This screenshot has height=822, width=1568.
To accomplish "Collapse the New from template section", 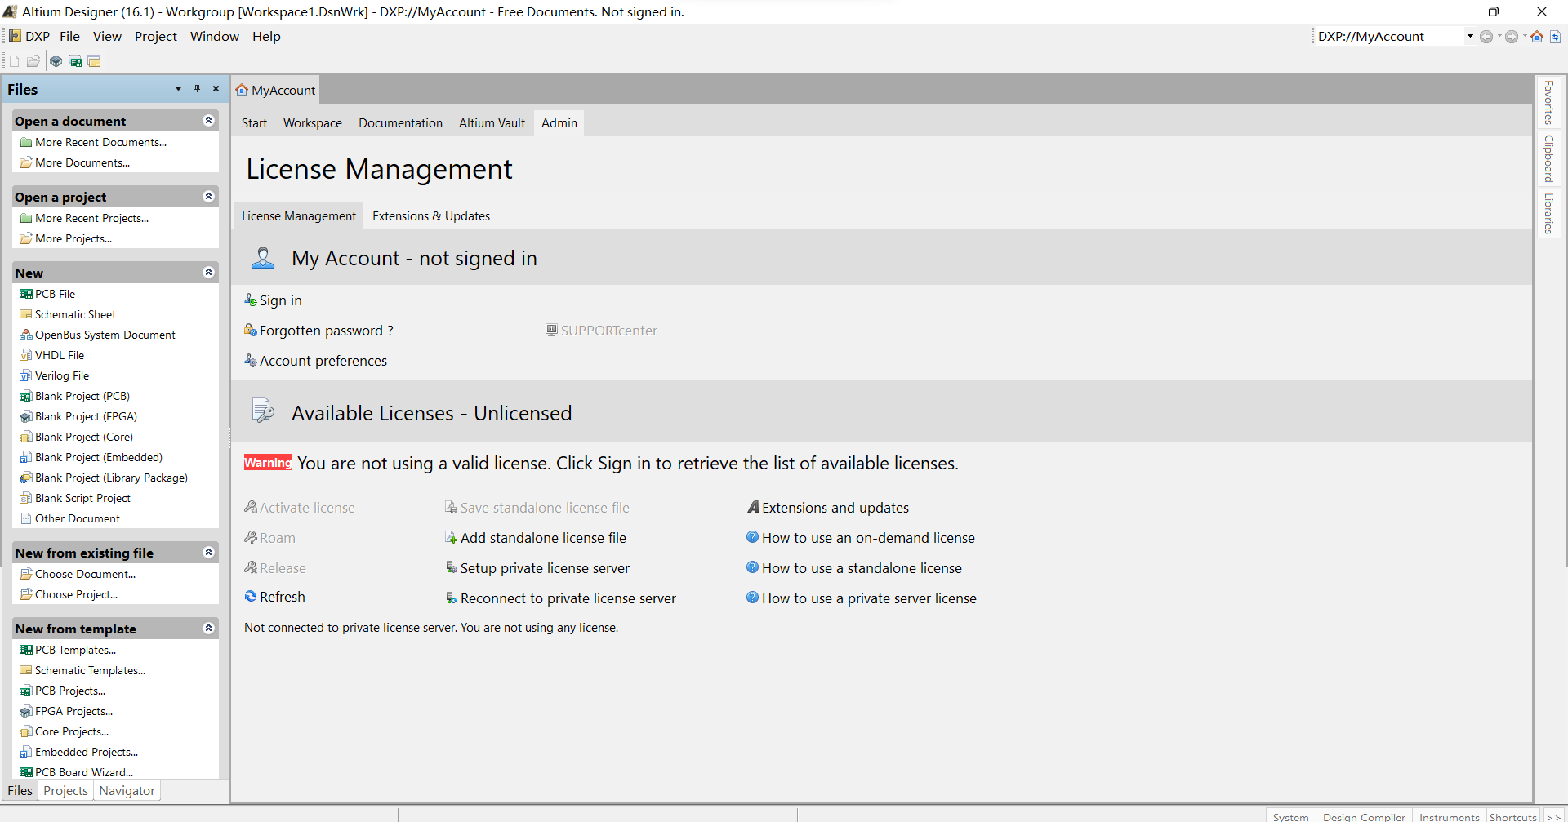I will pos(208,629).
